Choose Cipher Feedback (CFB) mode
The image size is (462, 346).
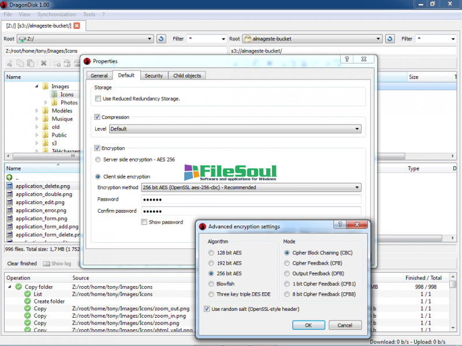pos(286,263)
